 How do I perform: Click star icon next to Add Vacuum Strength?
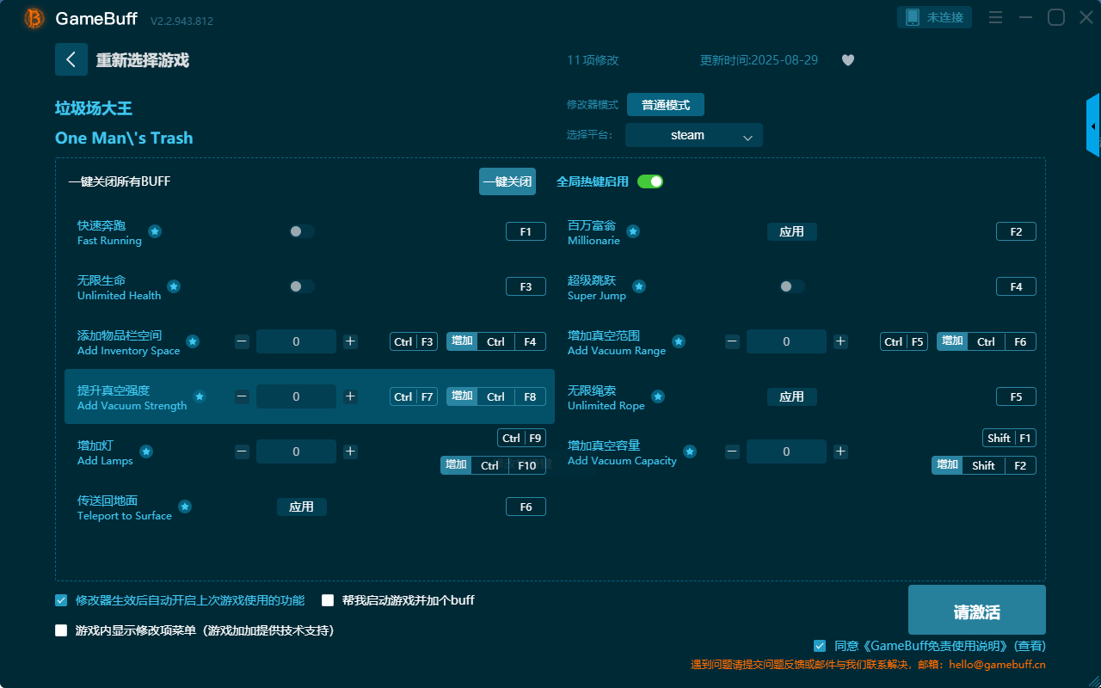[x=200, y=396]
